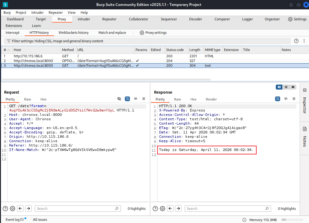
Task: Click into the Request search field
Action: 78,208
